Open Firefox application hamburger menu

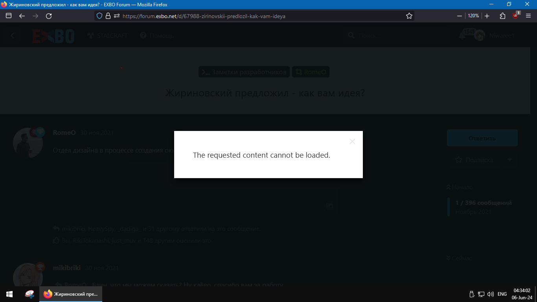528,16
